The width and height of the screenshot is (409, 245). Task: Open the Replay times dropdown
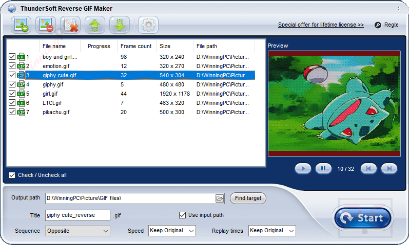coord(272,231)
